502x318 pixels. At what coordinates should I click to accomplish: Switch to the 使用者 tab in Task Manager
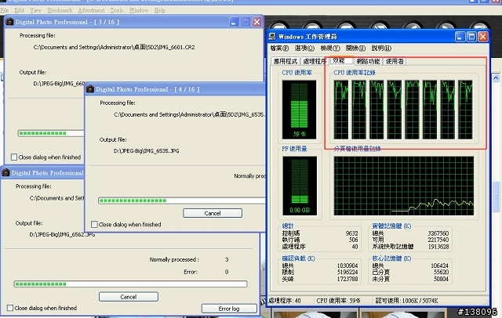(395, 61)
